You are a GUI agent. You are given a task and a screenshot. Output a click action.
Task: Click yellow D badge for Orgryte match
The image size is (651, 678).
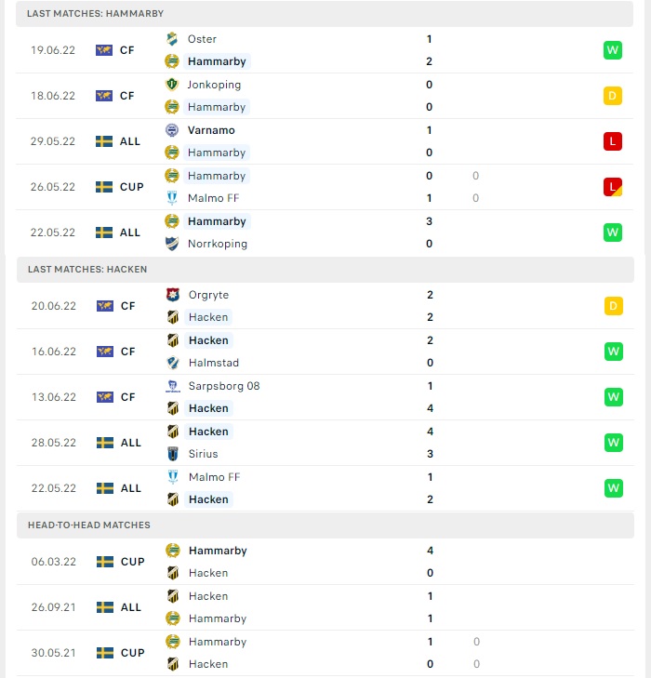(x=614, y=306)
